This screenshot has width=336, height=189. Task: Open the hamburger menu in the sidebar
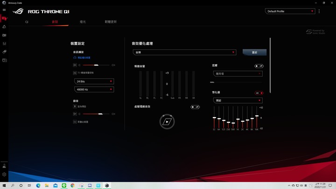(x=4, y=10)
